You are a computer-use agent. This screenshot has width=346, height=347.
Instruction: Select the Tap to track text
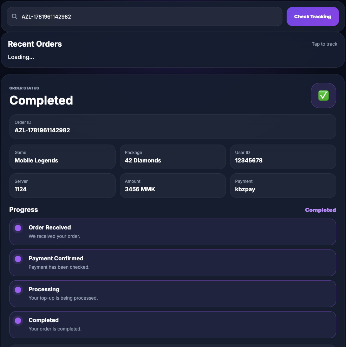324,44
